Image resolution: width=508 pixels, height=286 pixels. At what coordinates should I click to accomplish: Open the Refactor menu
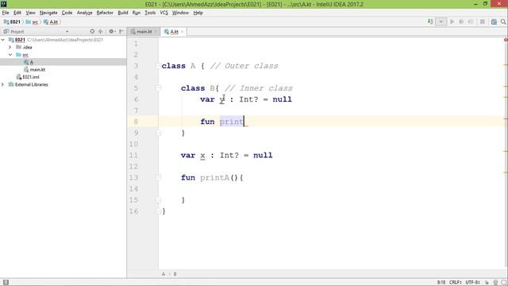(105, 13)
